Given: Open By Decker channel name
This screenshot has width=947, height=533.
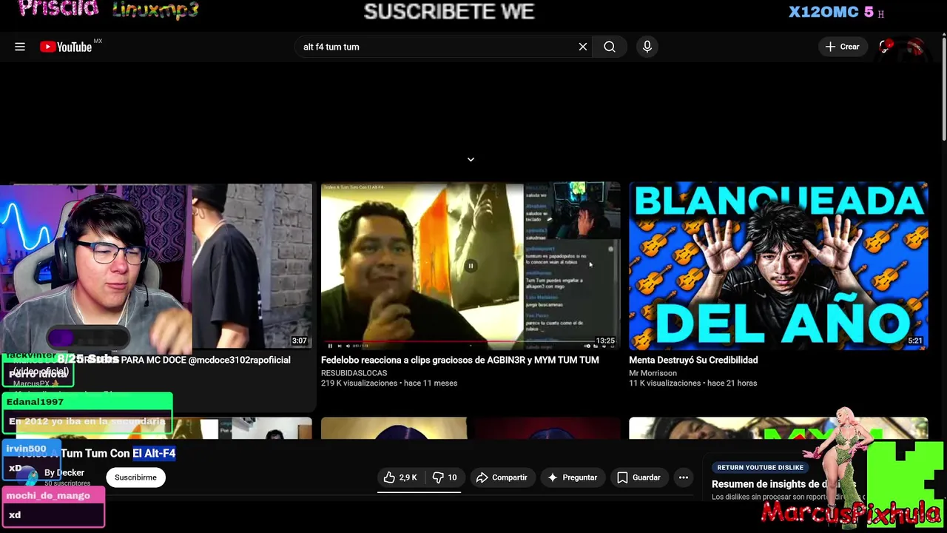Looking at the screenshot, I should (x=64, y=472).
